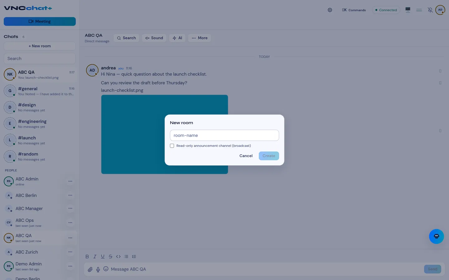Open the #launch chat in the sidebar
This screenshot has width=449, height=280.
[40, 140]
